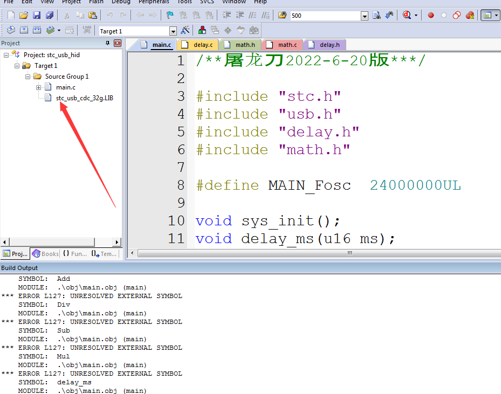Switch to the math.h tab
This screenshot has width=501, height=394.
245,45
